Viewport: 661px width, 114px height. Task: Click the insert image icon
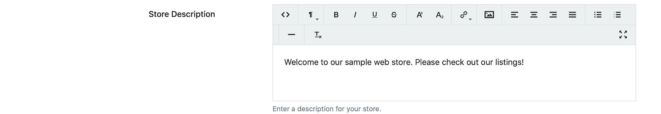(x=489, y=15)
